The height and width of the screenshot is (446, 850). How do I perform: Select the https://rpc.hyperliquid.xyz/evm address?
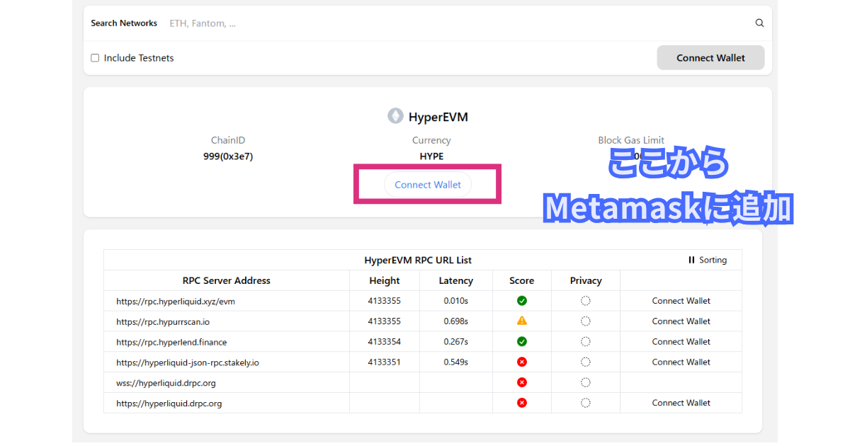pyautogui.click(x=176, y=301)
